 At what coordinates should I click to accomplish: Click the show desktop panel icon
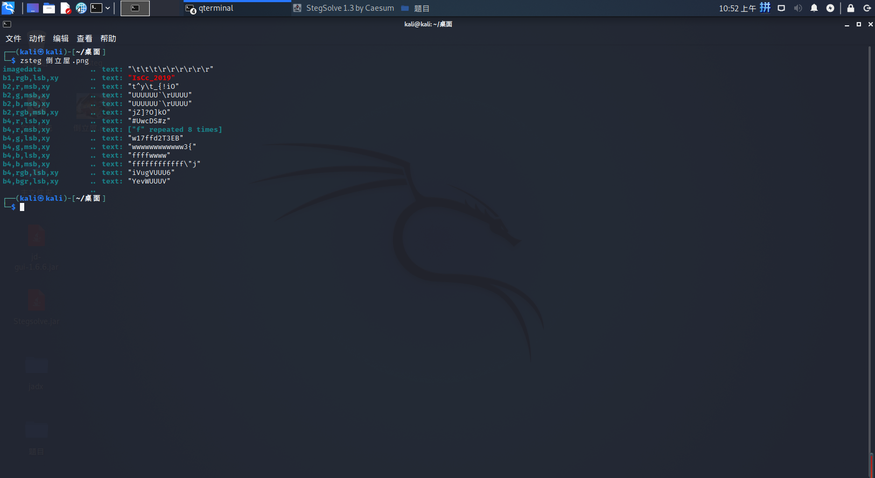pos(33,8)
